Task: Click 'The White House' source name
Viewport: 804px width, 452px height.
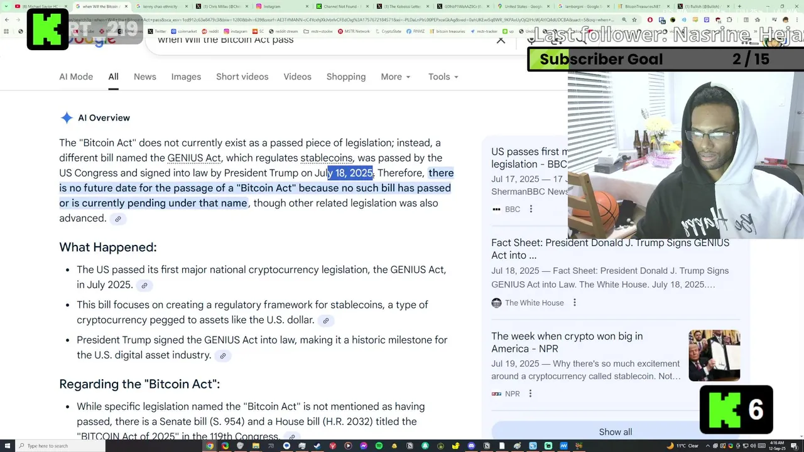Action: coord(535,303)
